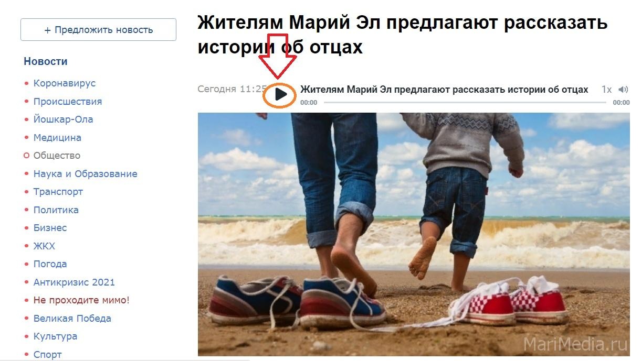The width and height of the screenshot is (641, 361).
Task: Open Наука и Образование category
Action: click(85, 174)
